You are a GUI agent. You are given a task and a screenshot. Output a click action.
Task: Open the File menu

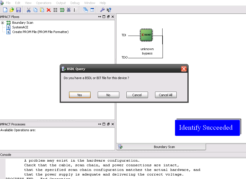coord(8,3)
